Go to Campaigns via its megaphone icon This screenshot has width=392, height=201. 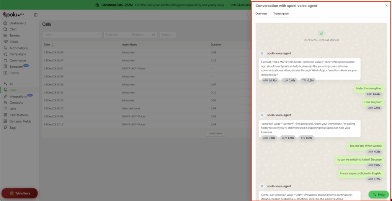[x=5, y=54]
